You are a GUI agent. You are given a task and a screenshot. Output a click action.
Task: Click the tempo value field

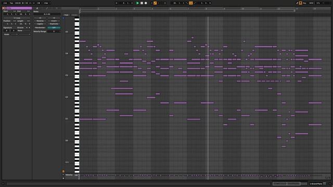(x=18, y=3)
